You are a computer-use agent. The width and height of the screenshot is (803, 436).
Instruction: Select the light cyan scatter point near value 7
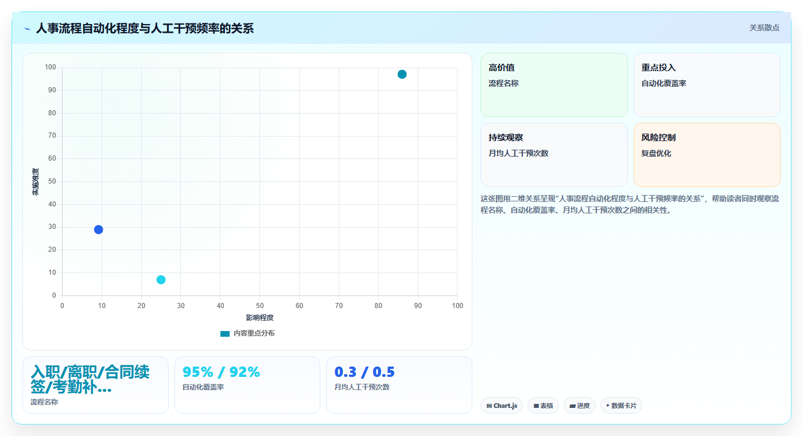[x=161, y=279]
